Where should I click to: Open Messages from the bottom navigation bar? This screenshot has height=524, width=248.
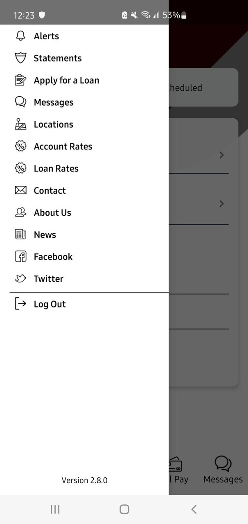coord(223,470)
